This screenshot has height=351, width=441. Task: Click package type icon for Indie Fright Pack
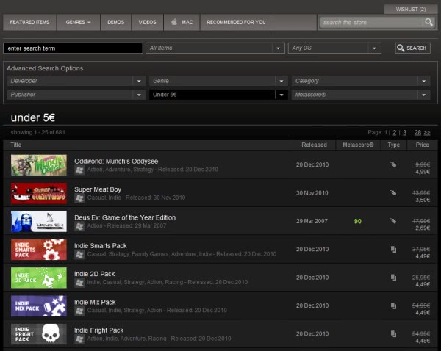coord(393,334)
